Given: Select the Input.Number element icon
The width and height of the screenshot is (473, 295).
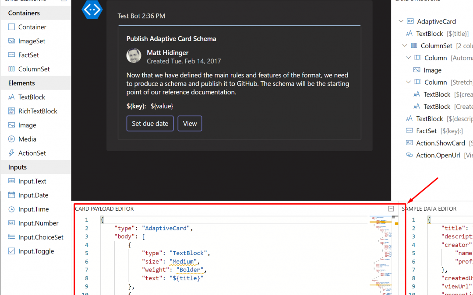Looking at the screenshot, I should 11,223.
